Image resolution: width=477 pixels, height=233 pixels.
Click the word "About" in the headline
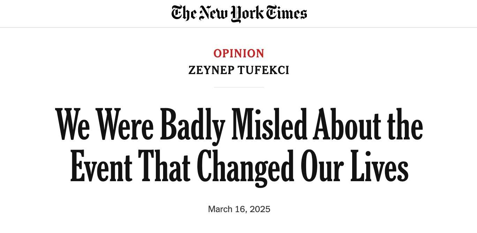coord(347,124)
